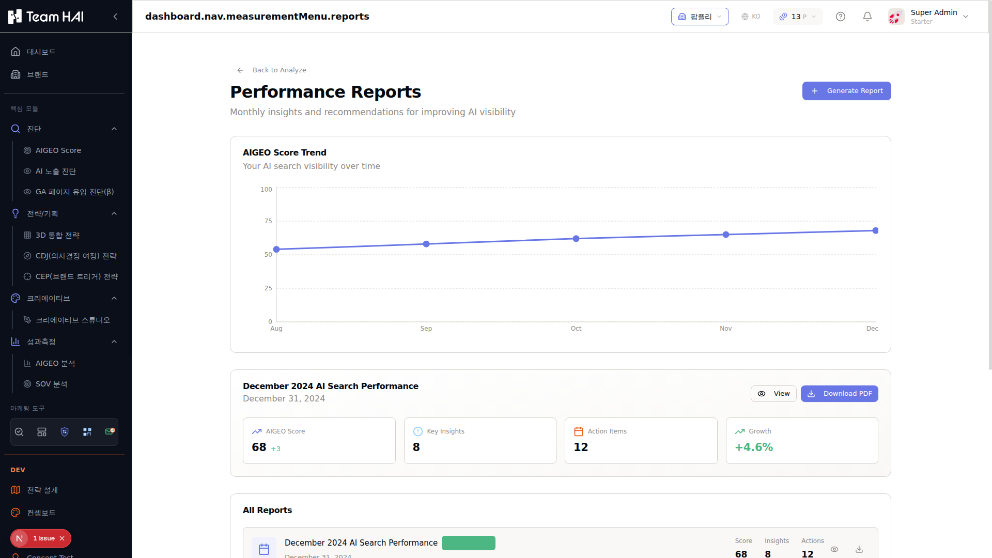Image resolution: width=992 pixels, height=558 pixels.
Task: Open AIGEO 분석 item
Action: pos(70,363)
